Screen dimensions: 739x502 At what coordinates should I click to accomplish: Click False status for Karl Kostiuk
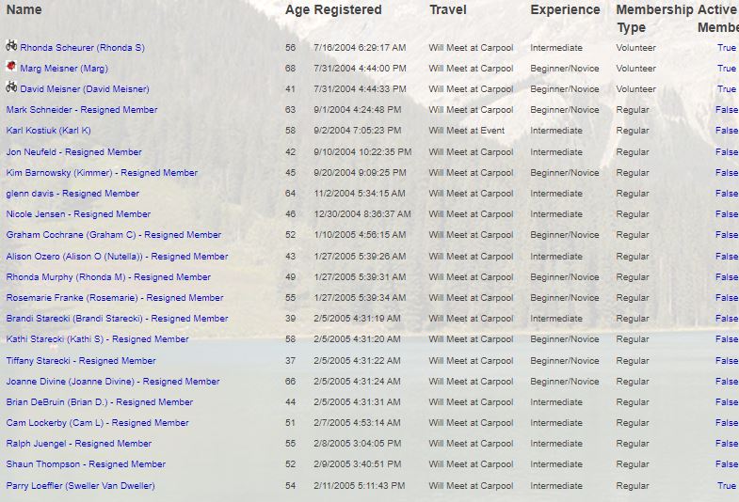click(727, 131)
